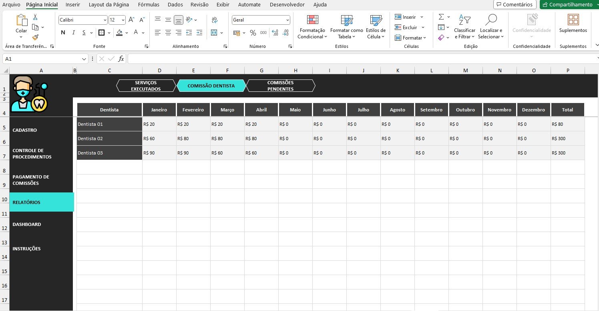Open the Geral number format dropdown
Image resolution: width=599 pixels, height=311 pixels.
287,20
